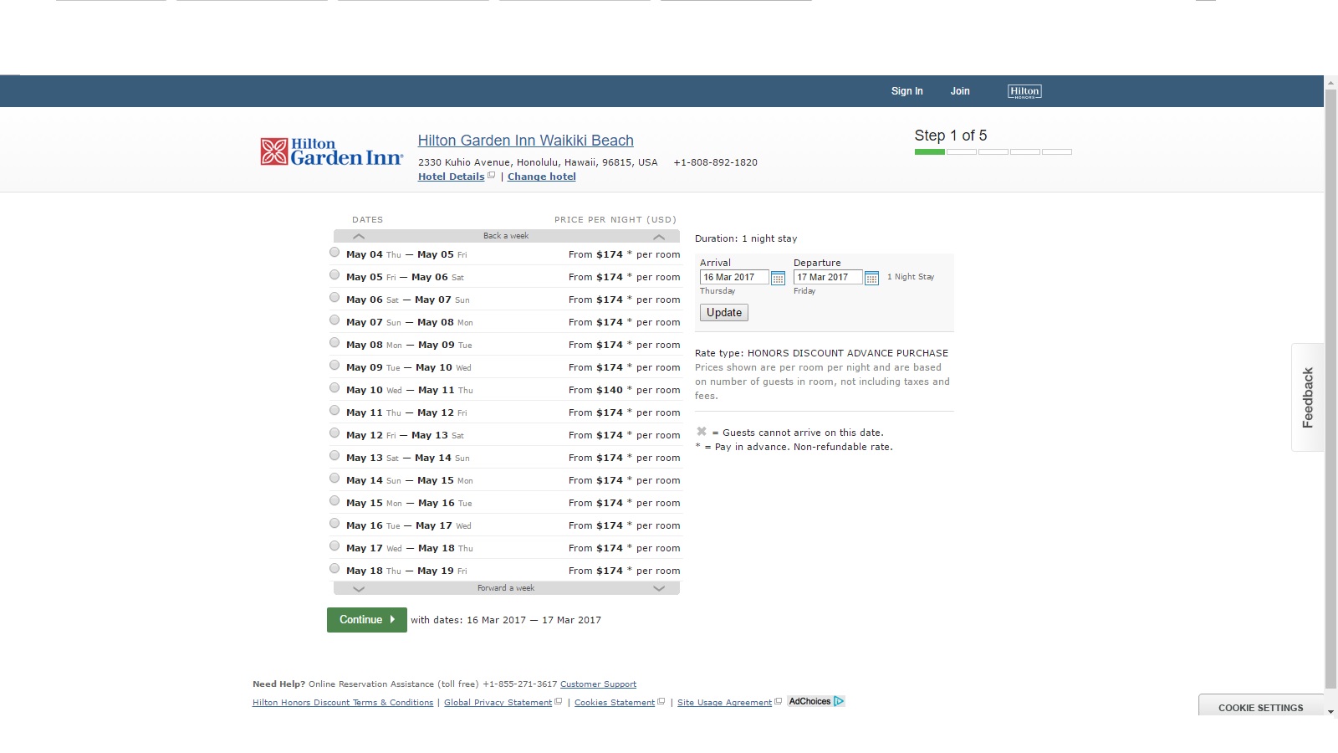The image size is (1338, 753).
Task: Select the May 11 – May 12 radio button
Action: 334,410
